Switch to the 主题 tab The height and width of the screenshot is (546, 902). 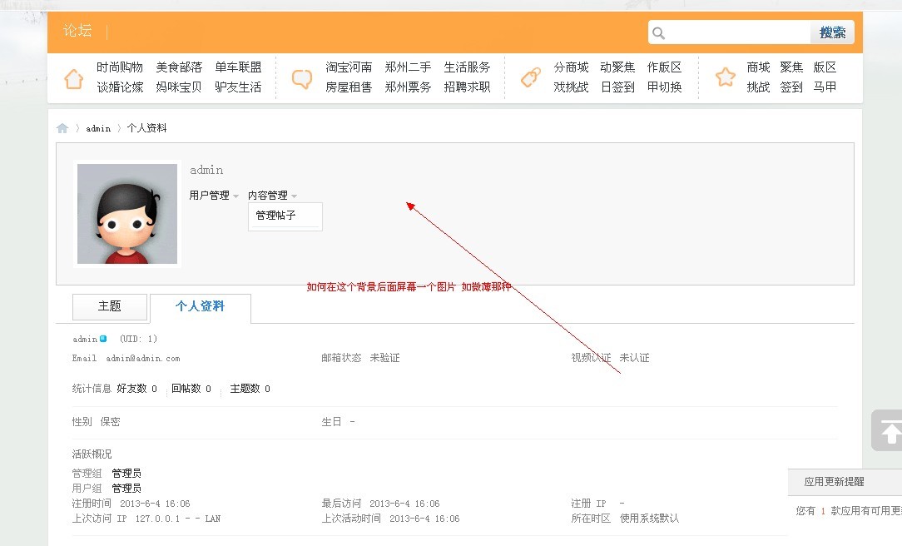(x=109, y=306)
